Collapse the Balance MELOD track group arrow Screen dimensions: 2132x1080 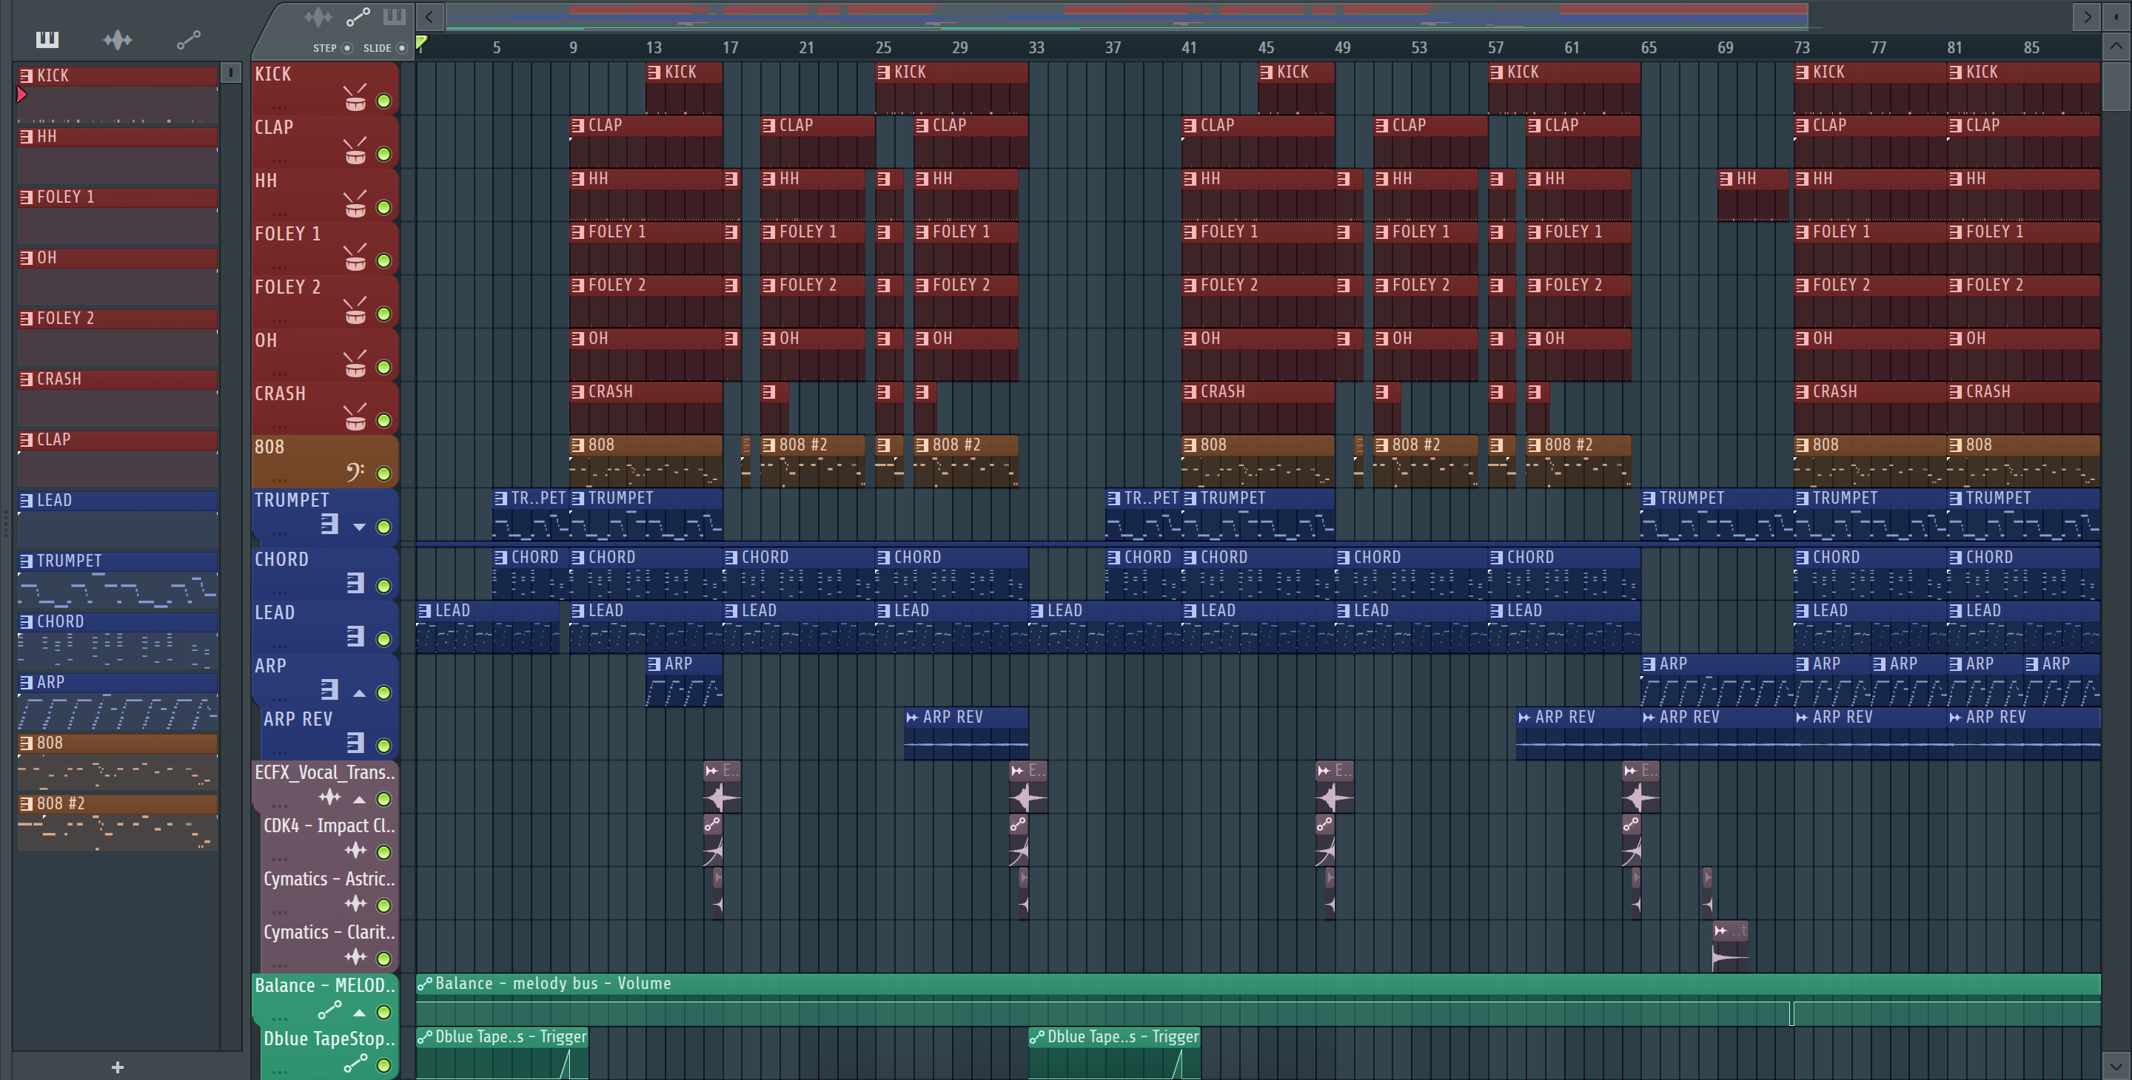coord(359,1012)
